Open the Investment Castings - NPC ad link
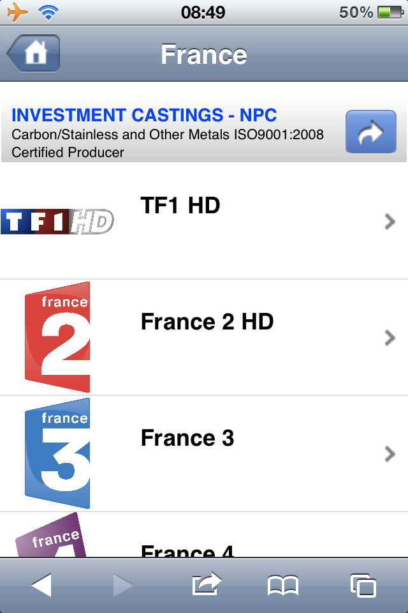The height and width of the screenshot is (613, 408). [x=145, y=116]
